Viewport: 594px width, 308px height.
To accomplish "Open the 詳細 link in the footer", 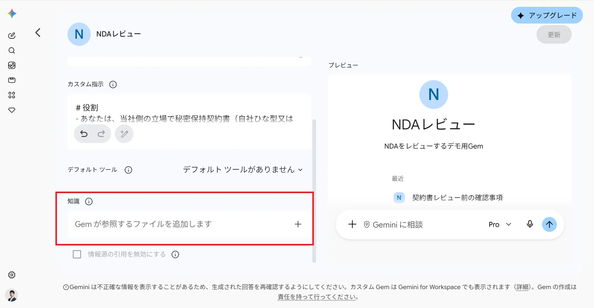I will tap(522, 287).
